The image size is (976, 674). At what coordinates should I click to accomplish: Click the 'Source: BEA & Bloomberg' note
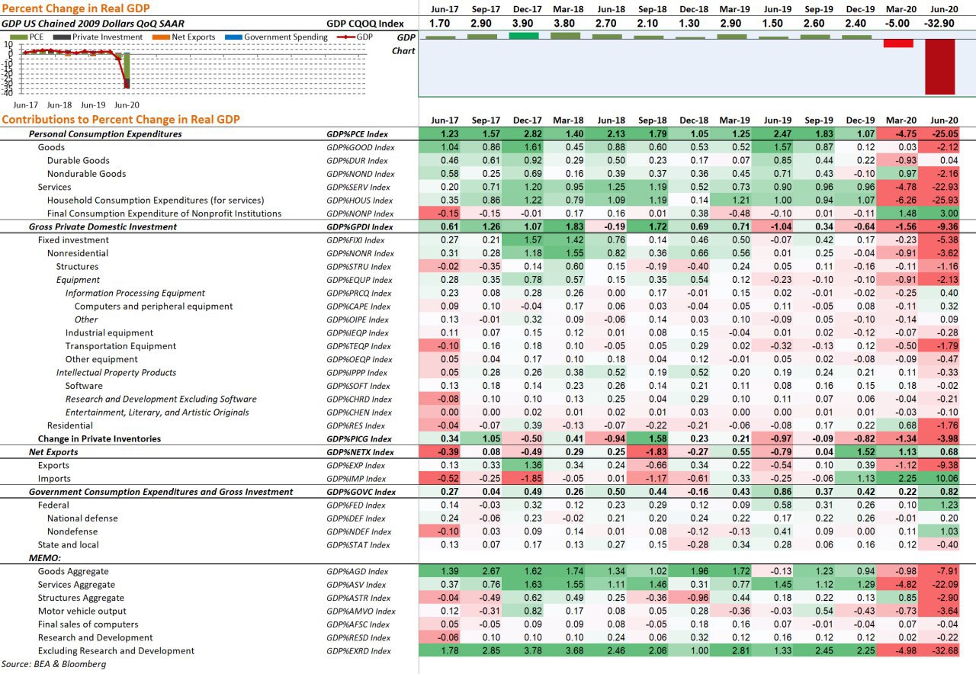pyautogui.click(x=53, y=664)
